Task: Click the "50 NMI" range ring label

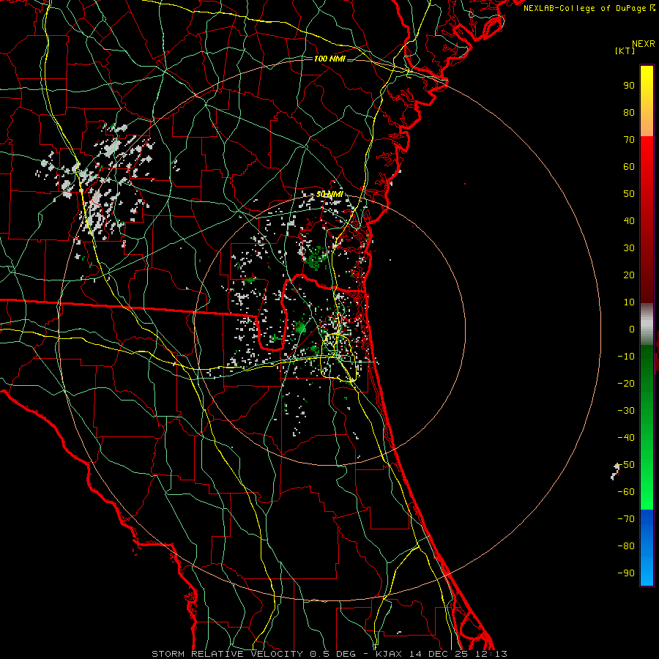Action: [x=329, y=194]
